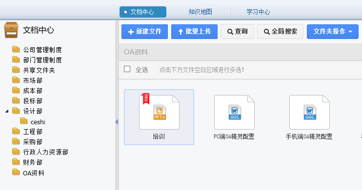Click the folder icon beside 公司管理制度
362x190 pixels.
coord(16,49)
